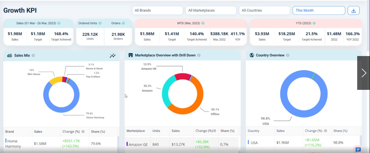Viewport: 370px width, 153px height.
Task: Click the 411.1% YOY value
Action: coord(238,34)
